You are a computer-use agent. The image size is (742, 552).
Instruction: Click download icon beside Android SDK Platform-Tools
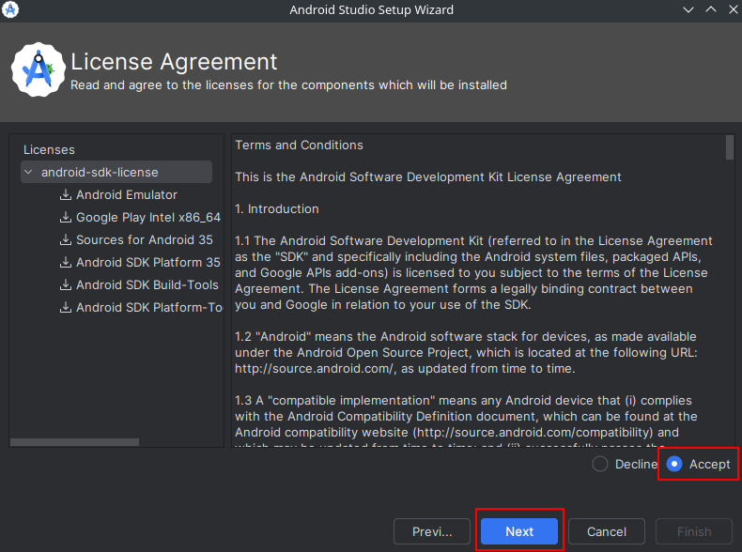click(x=66, y=308)
